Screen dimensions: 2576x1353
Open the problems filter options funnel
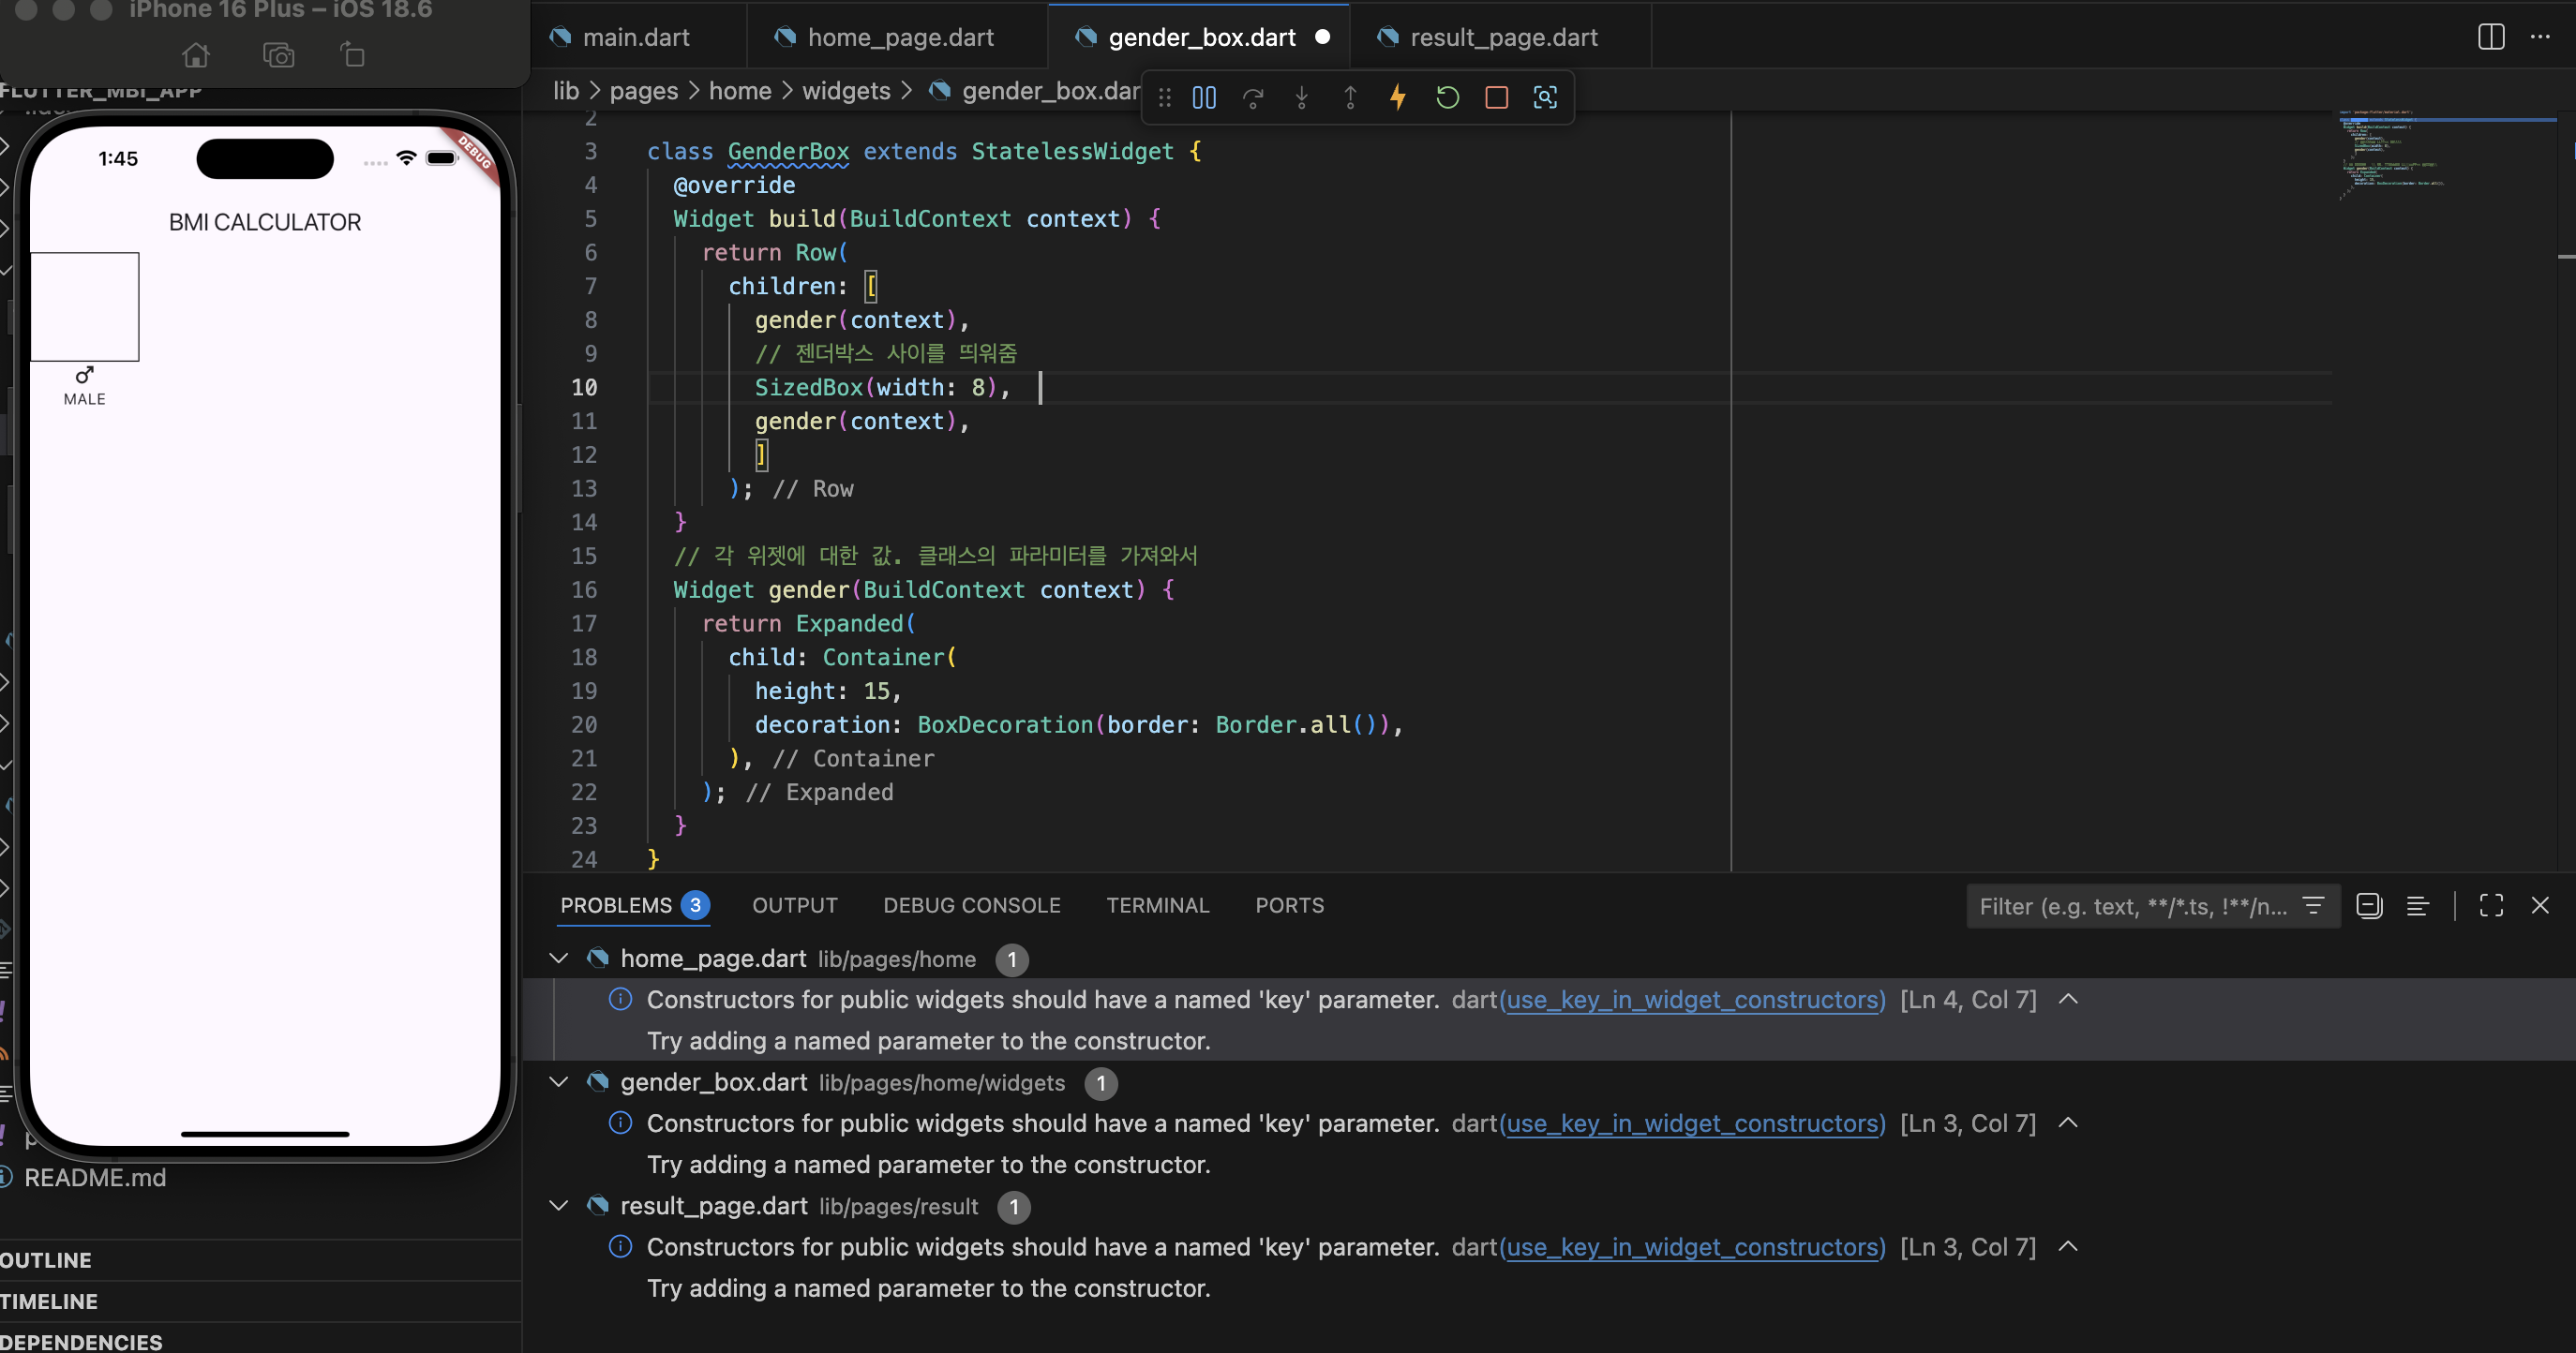pyautogui.click(x=2313, y=905)
